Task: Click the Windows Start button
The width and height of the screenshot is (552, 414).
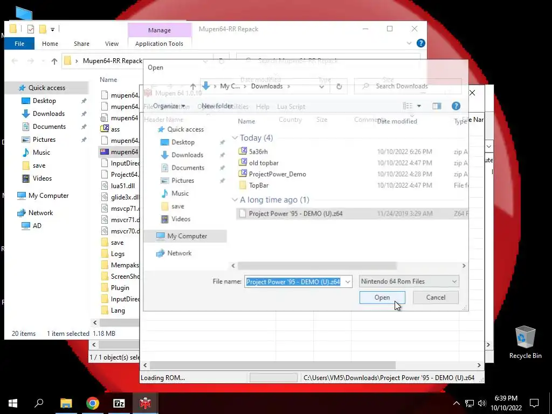Action: click(13, 403)
